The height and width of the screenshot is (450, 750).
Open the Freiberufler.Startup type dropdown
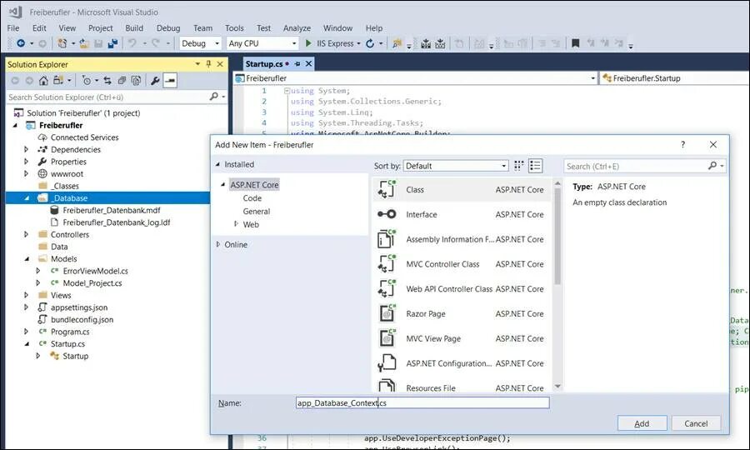pos(675,78)
